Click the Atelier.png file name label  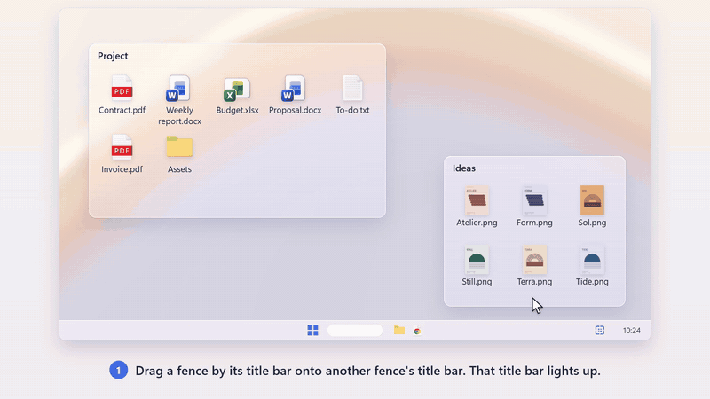point(477,223)
